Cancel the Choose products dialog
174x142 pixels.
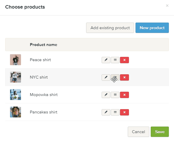point(138,132)
